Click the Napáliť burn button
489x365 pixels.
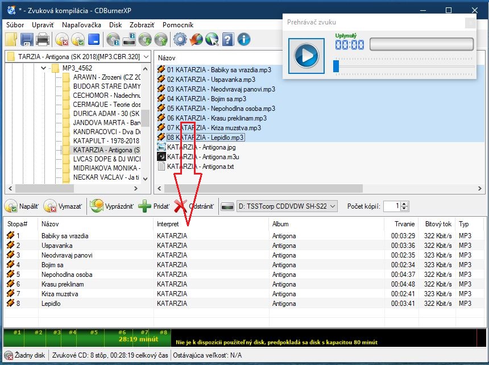coord(22,206)
